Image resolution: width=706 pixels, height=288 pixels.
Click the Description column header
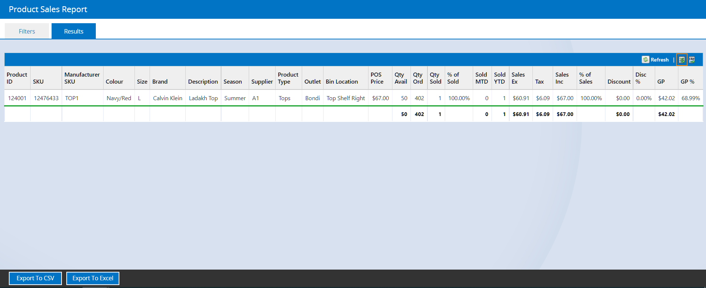tap(203, 78)
